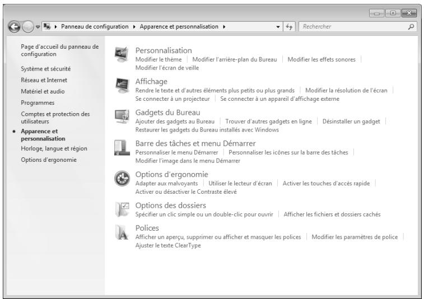Click Afficher les fichiers et dossiers cachés
This screenshot has height=299, width=424.
(x=332, y=214)
